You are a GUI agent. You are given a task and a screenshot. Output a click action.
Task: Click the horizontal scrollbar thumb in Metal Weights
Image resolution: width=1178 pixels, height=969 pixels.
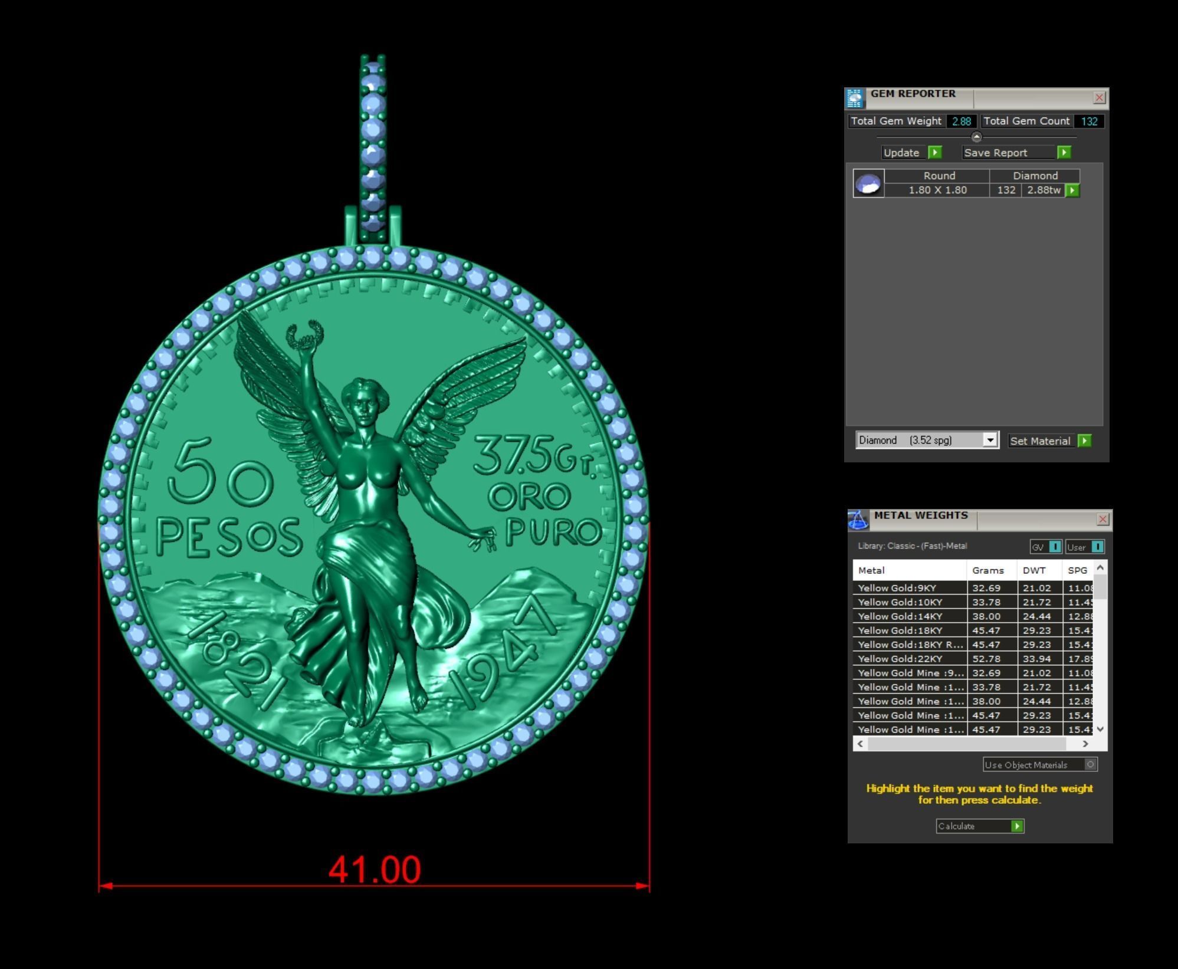click(967, 744)
